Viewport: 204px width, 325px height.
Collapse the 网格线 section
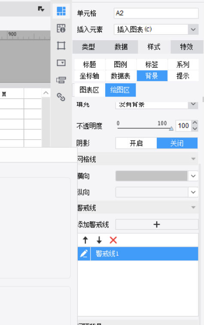click(x=193, y=159)
